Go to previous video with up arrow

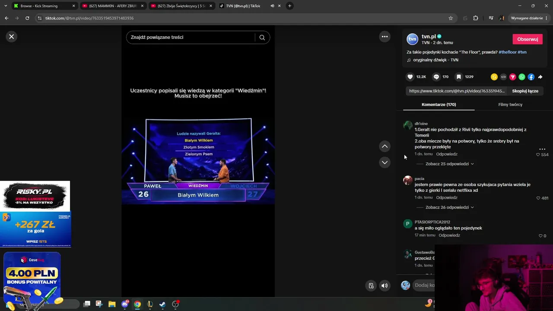(385, 146)
